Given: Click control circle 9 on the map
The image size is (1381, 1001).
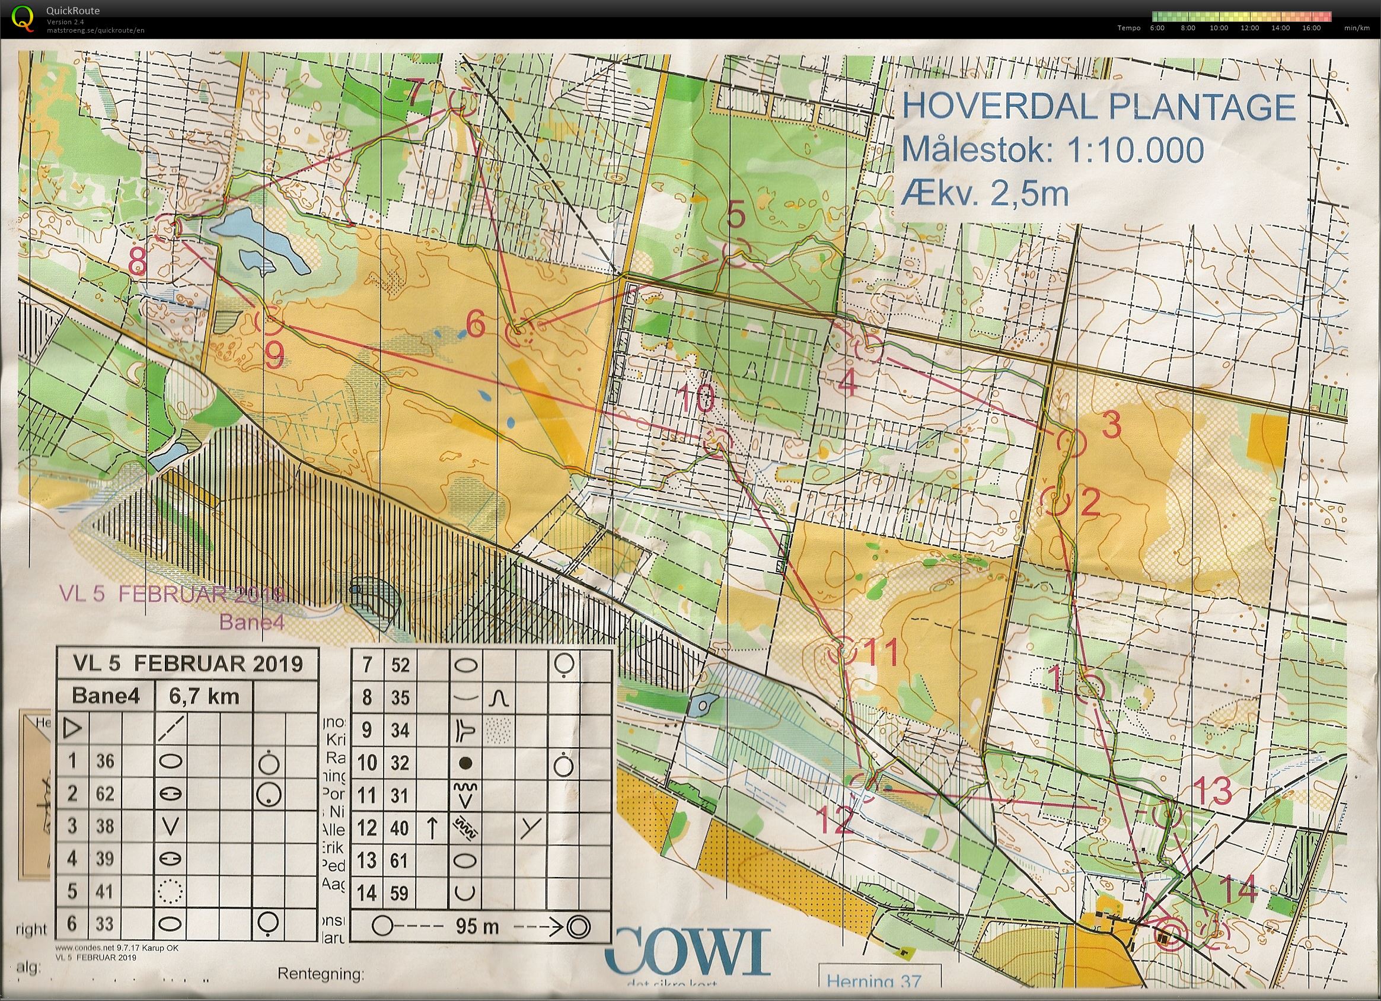Looking at the screenshot, I should 269,321.
